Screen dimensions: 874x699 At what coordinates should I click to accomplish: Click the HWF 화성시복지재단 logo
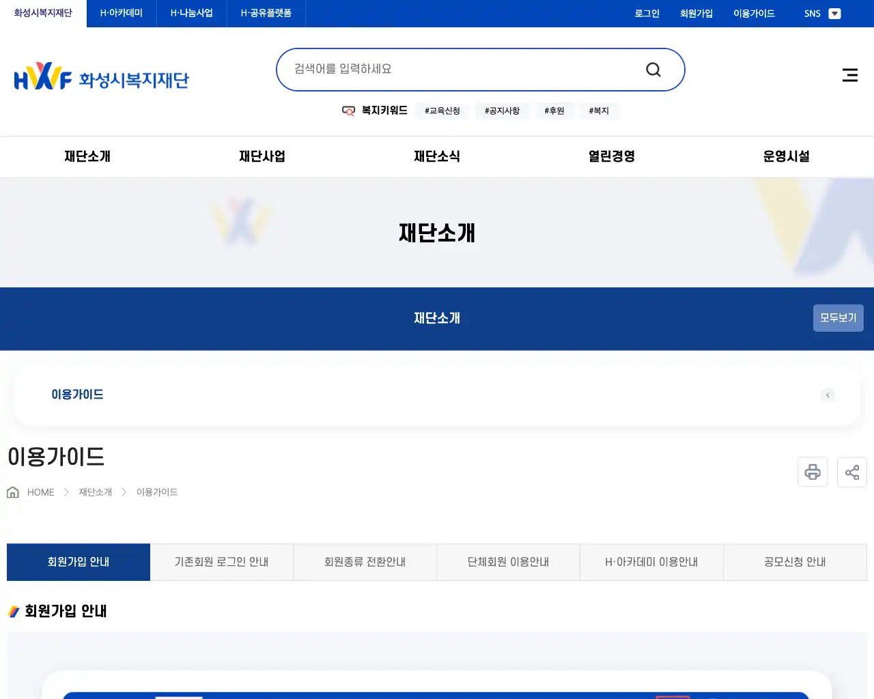pos(101,76)
